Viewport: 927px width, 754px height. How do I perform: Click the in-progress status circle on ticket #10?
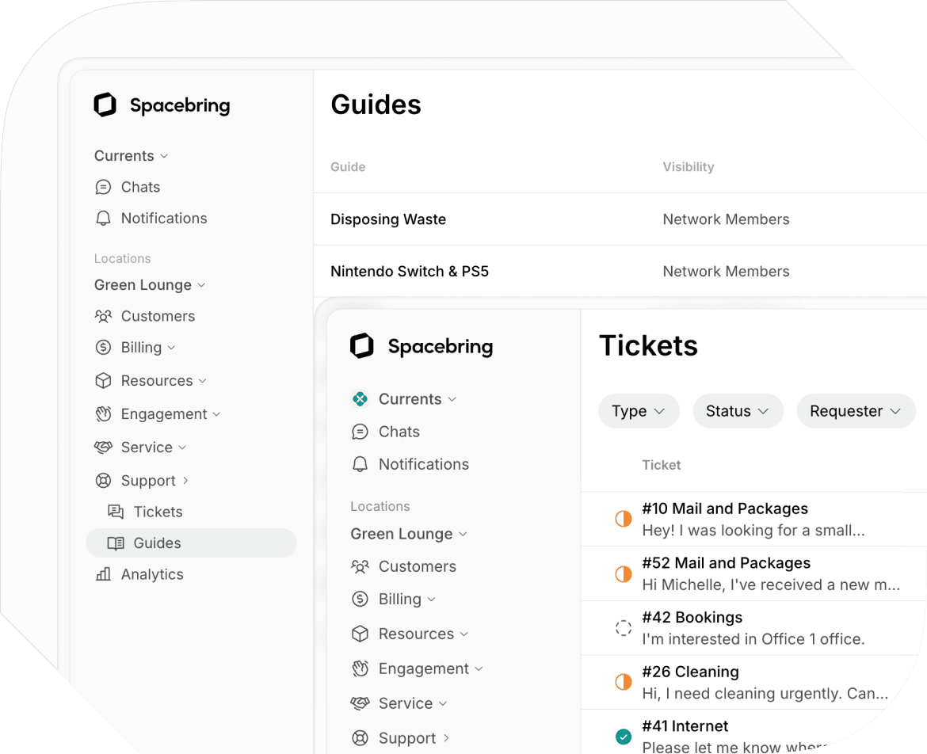coord(624,519)
